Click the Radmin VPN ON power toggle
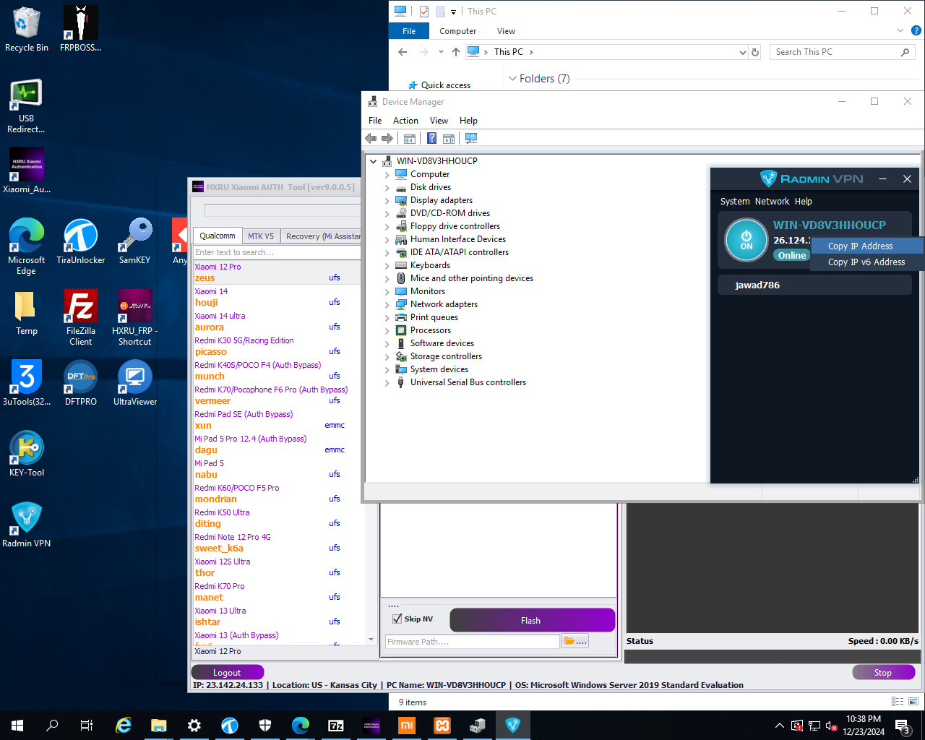The image size is (925, 740). click(747, 240)
